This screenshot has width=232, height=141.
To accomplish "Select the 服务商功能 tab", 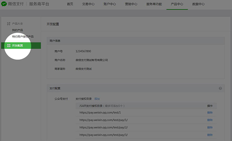I will [x=154, y=4].
